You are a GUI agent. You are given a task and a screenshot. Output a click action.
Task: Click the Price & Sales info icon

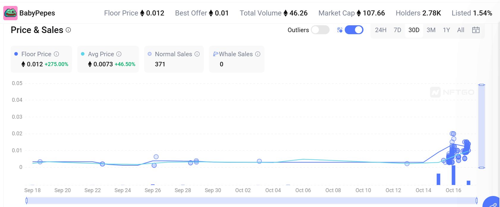[x=68, y=30]
